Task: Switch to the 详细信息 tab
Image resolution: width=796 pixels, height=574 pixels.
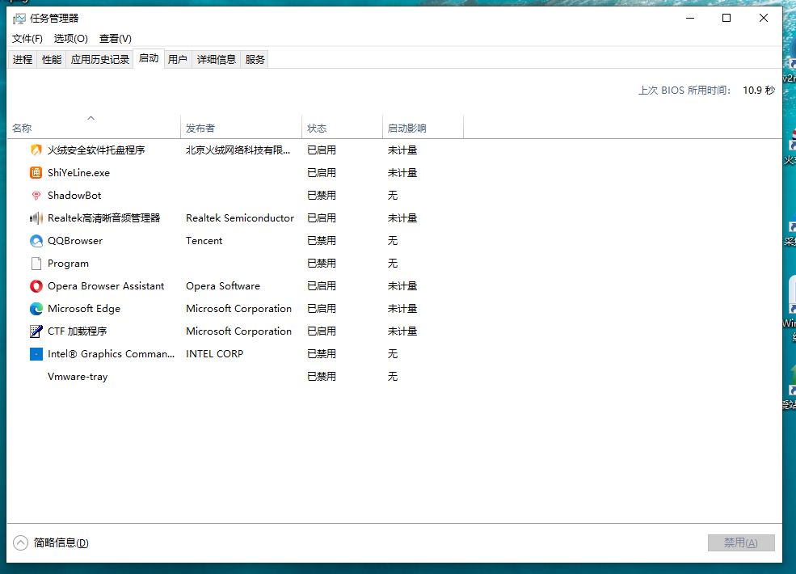Action: pos(217,60)
